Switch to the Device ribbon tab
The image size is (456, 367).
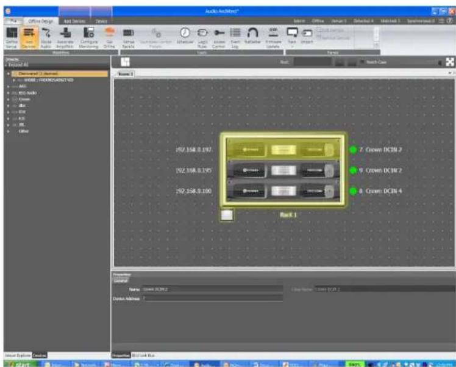point(101,21)
